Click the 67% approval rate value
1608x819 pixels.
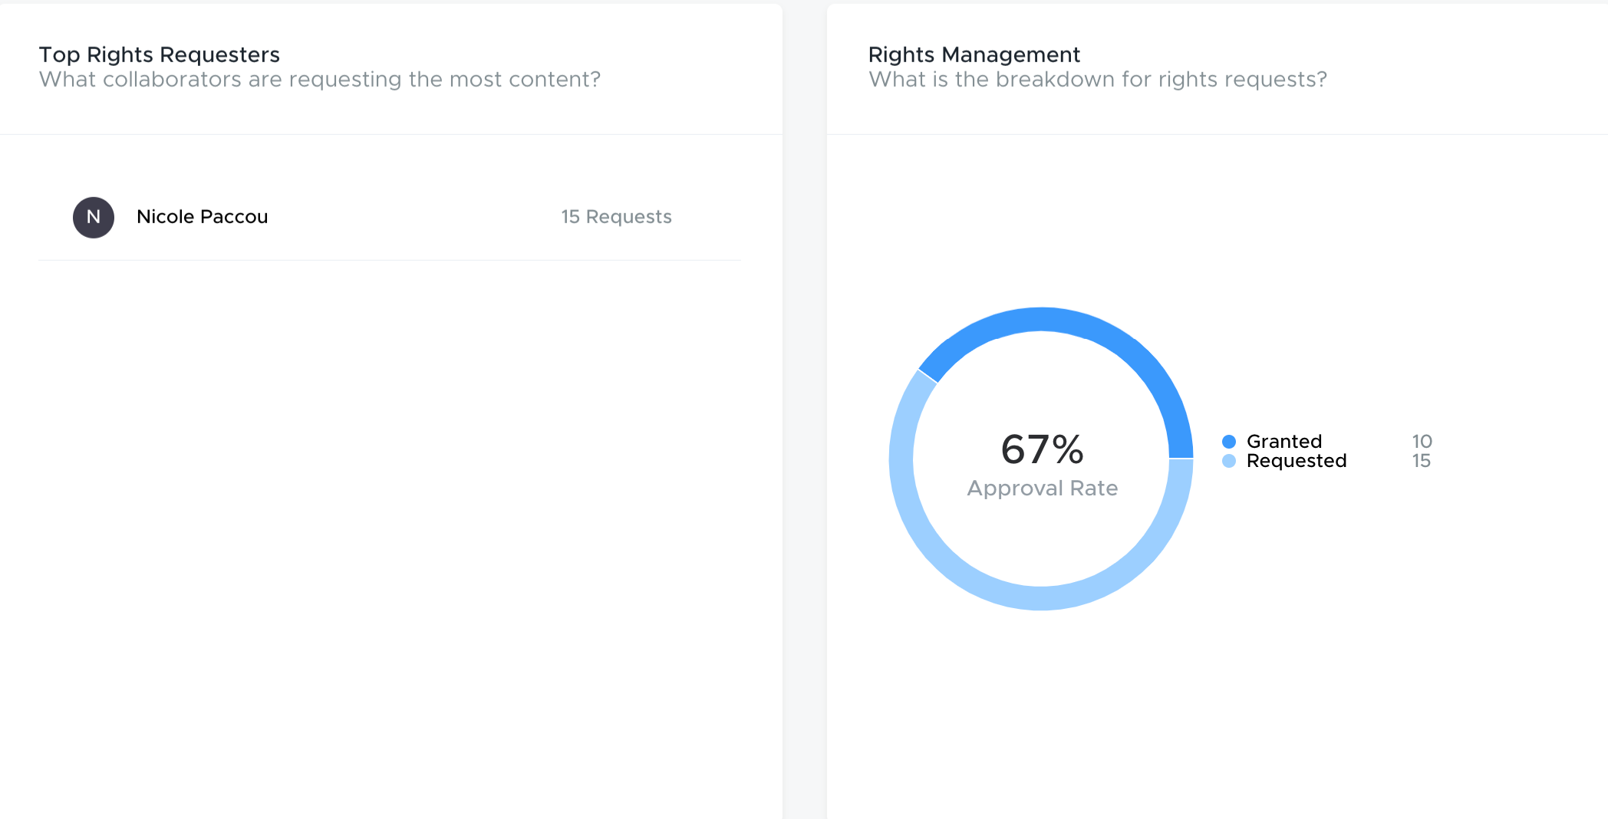click(x=1042, y=449)
